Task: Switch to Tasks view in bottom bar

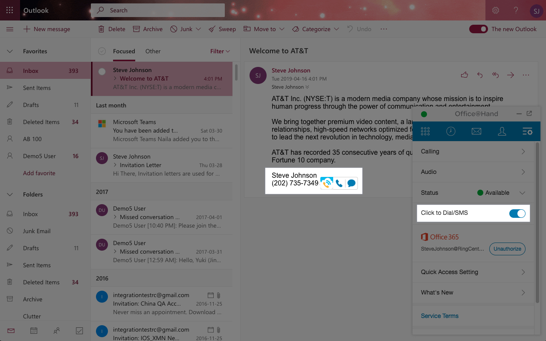Action: (79, 330)
